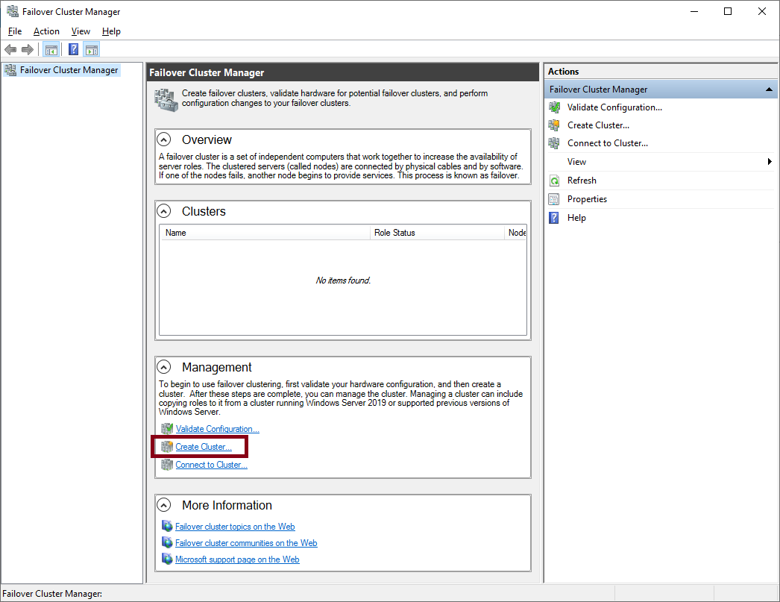Click globe icon beside Failover cluster communities link

pyautogui.click(x=167, y=543)
